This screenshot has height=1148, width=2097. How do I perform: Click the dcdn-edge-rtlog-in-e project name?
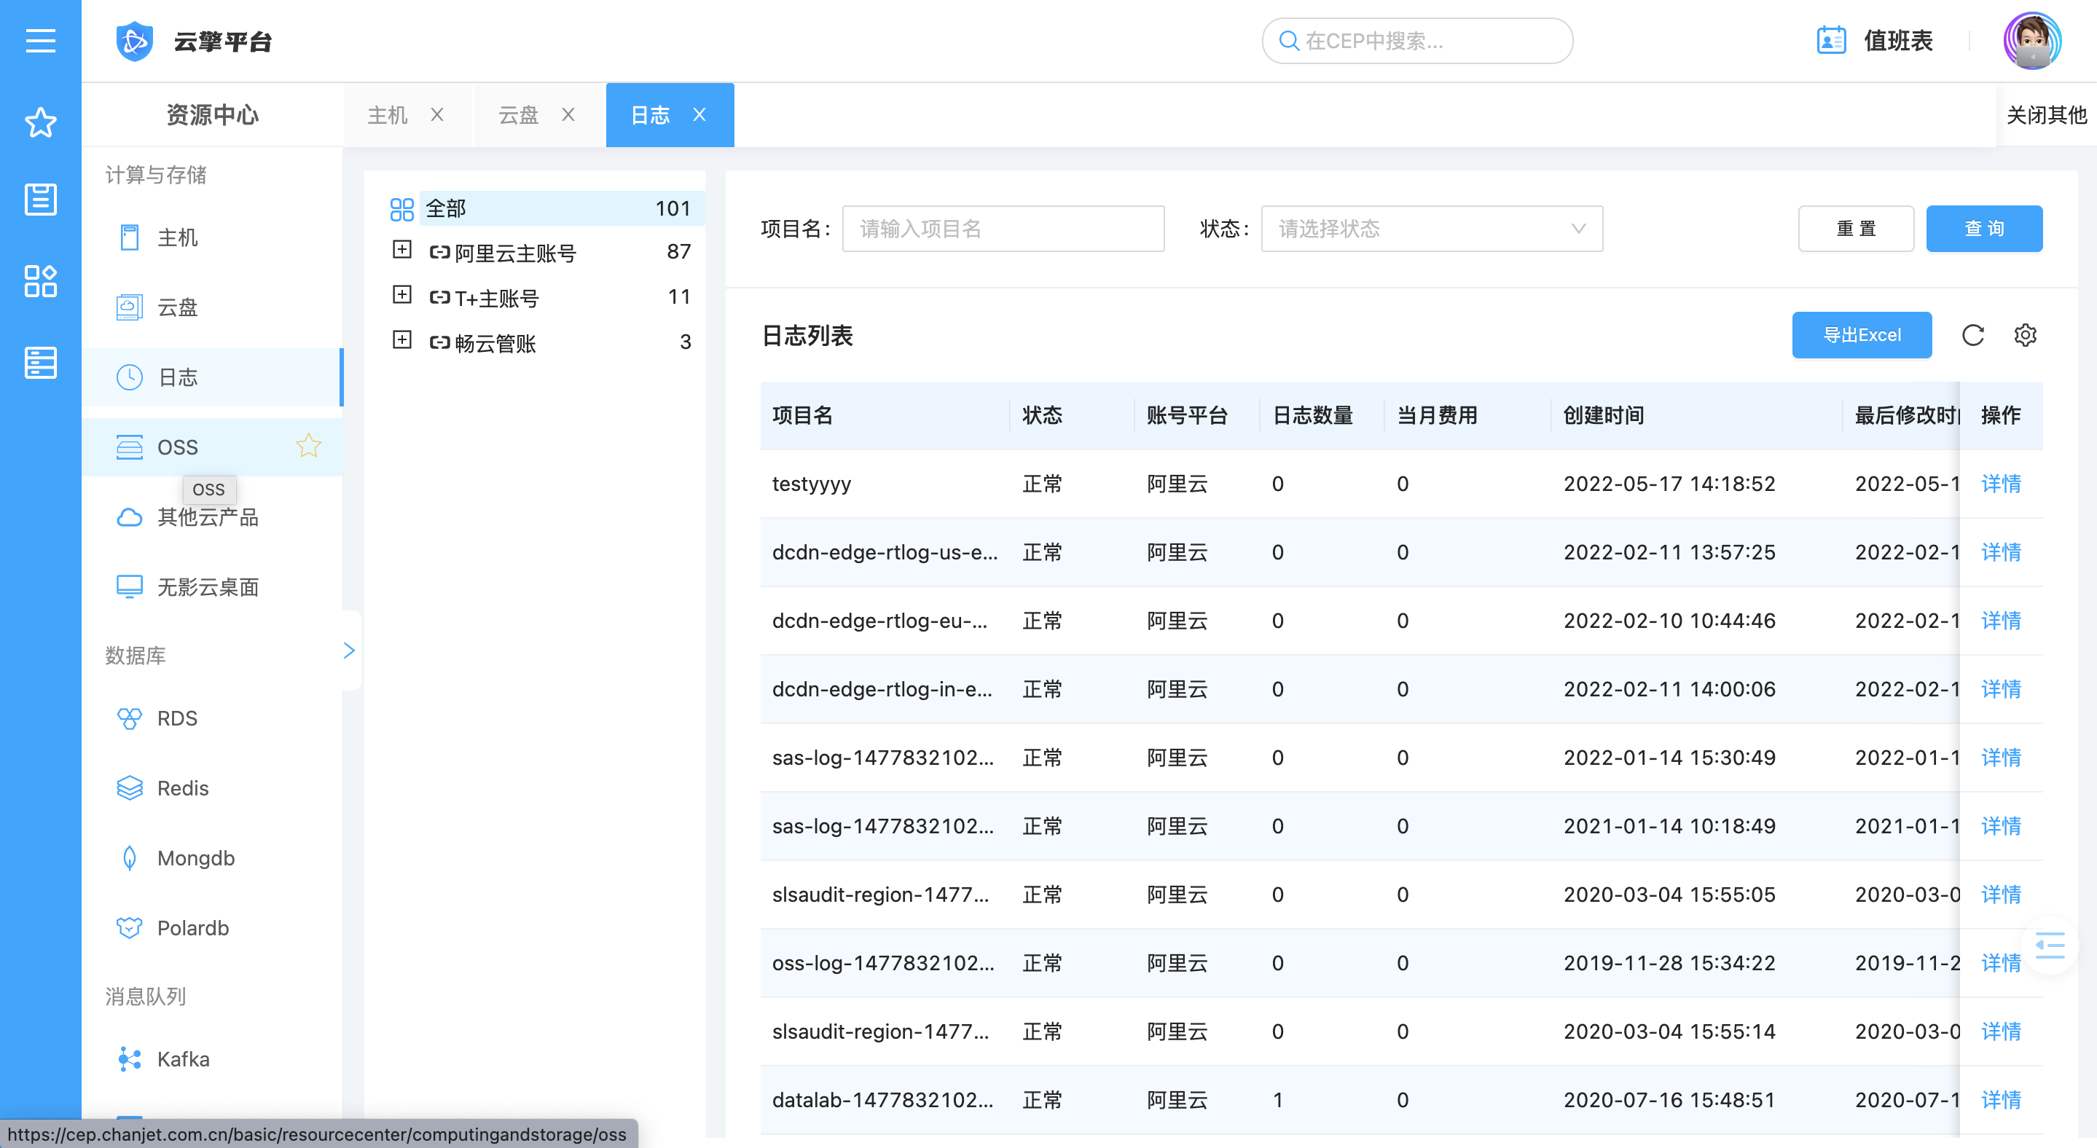[x=882, y=689]
